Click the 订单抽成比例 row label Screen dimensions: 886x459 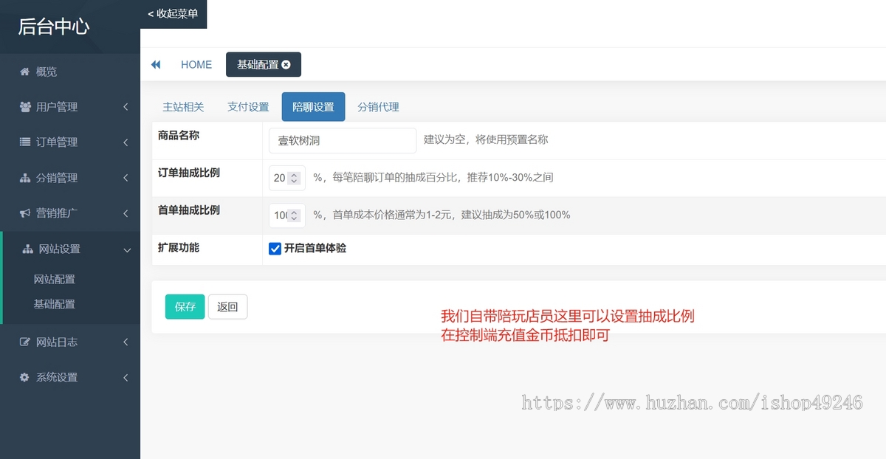(x=189, y=173)
